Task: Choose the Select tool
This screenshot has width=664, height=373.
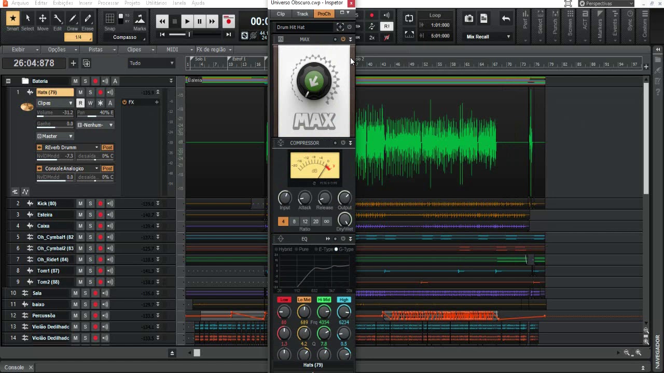Action: tap(27, 19)
